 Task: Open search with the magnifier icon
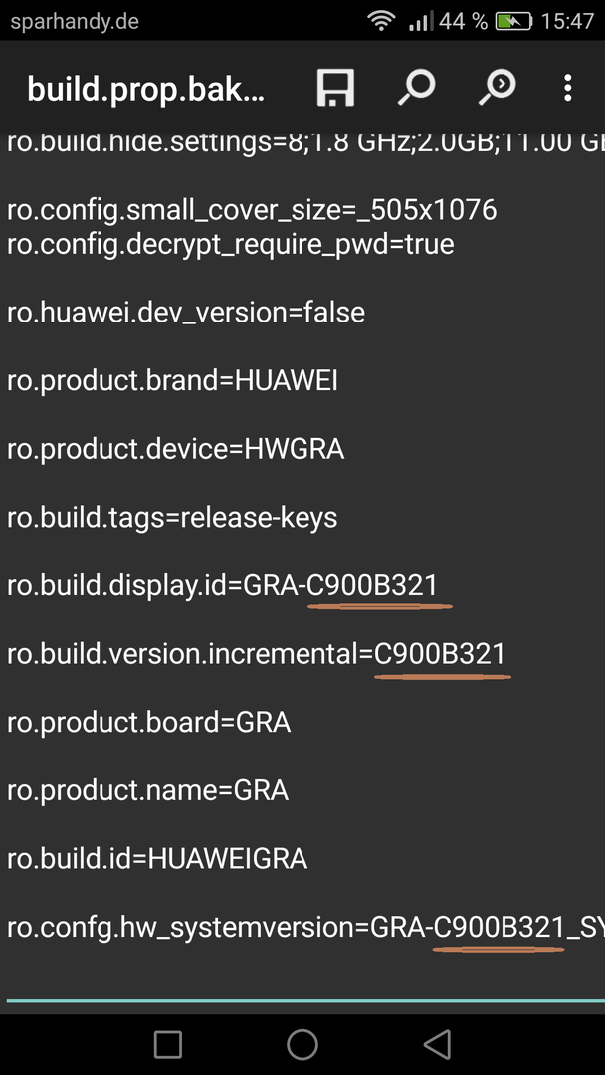pos(417,88)
